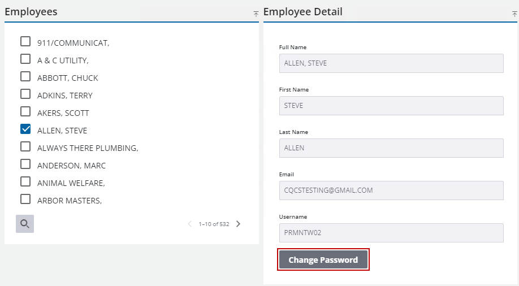Screen dimensions: 519x286
Task: Click the ANIMAL WELFARE, employee name
Action: tap(71, 183)
